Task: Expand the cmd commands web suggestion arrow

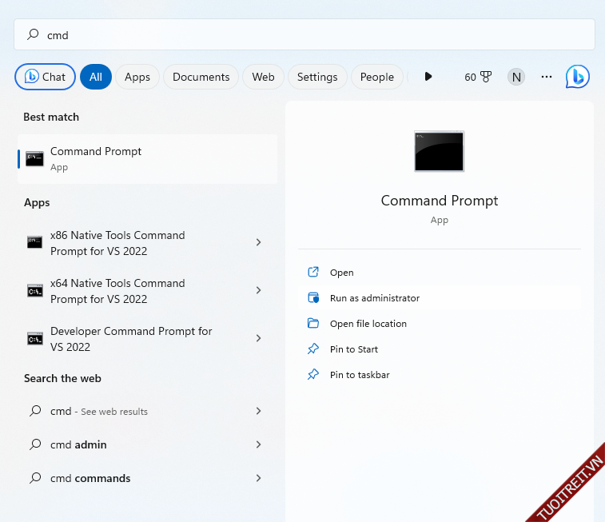Action: coord(258,478)
